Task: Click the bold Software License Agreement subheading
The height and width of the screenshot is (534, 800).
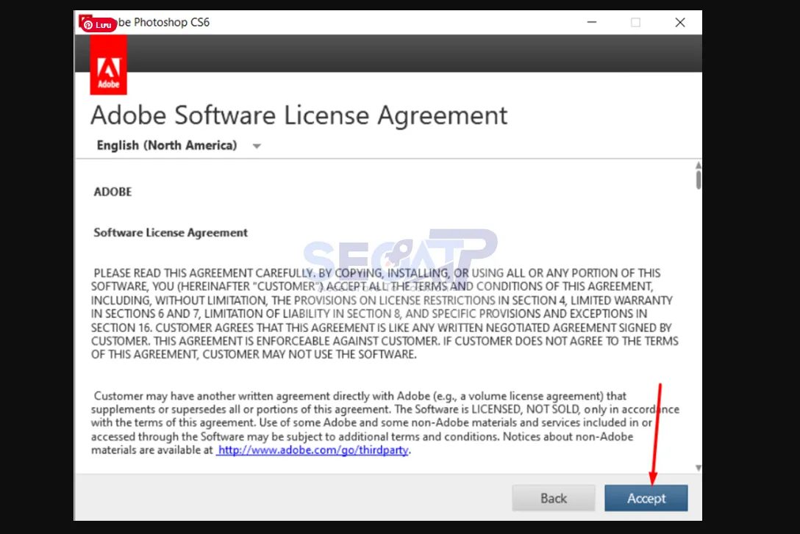Action: point(171,233)
